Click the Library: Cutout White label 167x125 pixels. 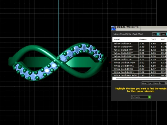pyautogui.click(x=128, y=34)
